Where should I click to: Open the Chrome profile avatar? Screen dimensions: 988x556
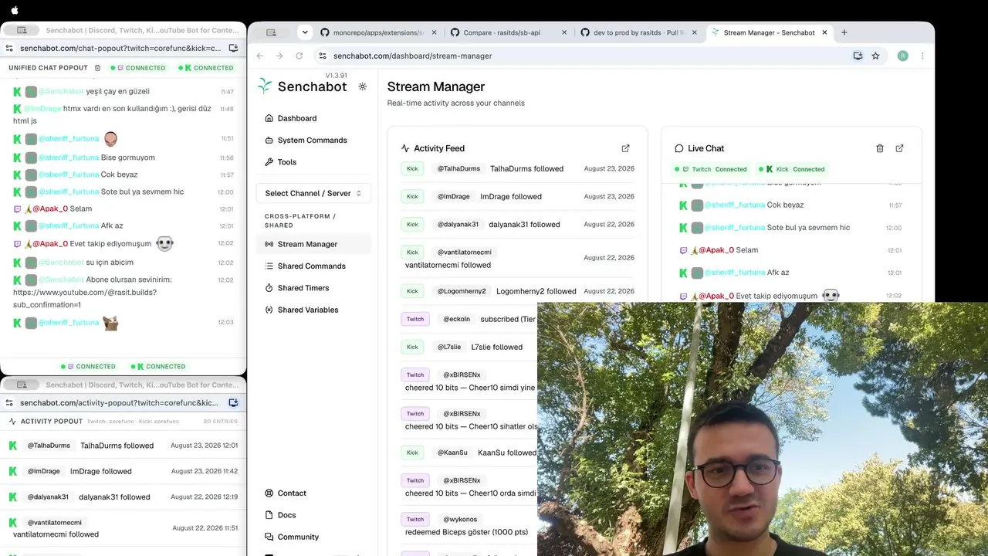902,56
